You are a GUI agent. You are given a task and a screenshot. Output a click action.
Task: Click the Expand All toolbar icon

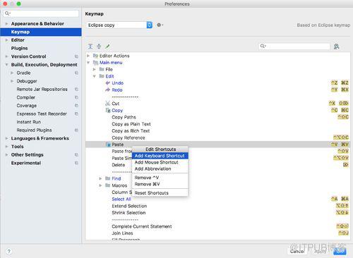90,47
